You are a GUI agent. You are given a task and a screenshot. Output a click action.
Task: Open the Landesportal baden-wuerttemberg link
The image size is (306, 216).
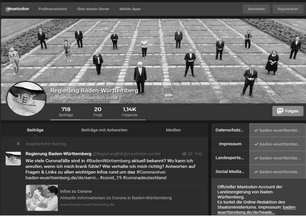click(x=277, y=158)
